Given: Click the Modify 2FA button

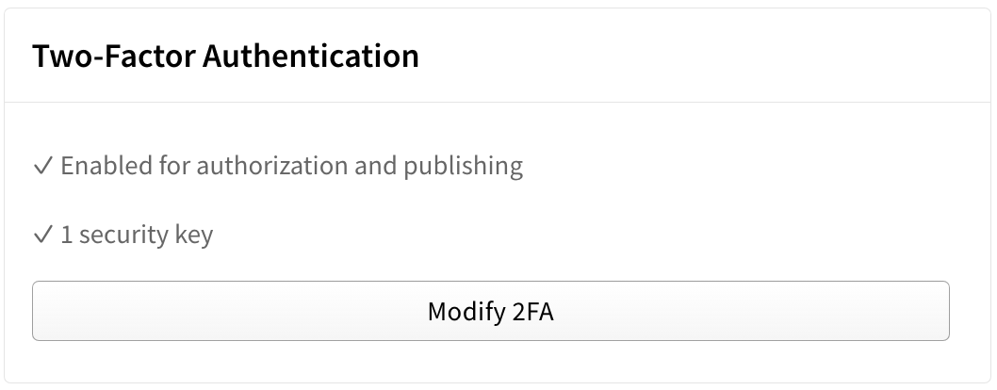Looking at the screenshot, I should click(x=490, y=311).
